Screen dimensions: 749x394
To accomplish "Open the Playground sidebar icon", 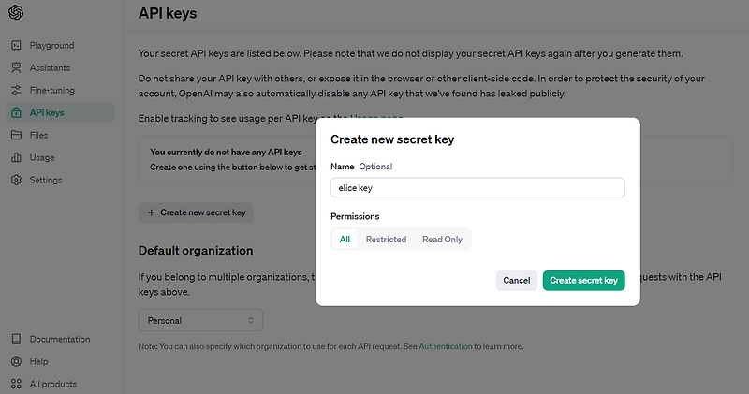I will pyautogui.click(x=17, y=45).
